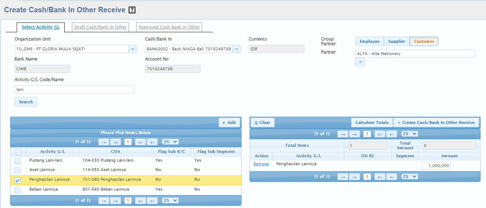Switch to Draft Cash/Bank In Other tab
486x208 pixels.
[x=100, y=27]
